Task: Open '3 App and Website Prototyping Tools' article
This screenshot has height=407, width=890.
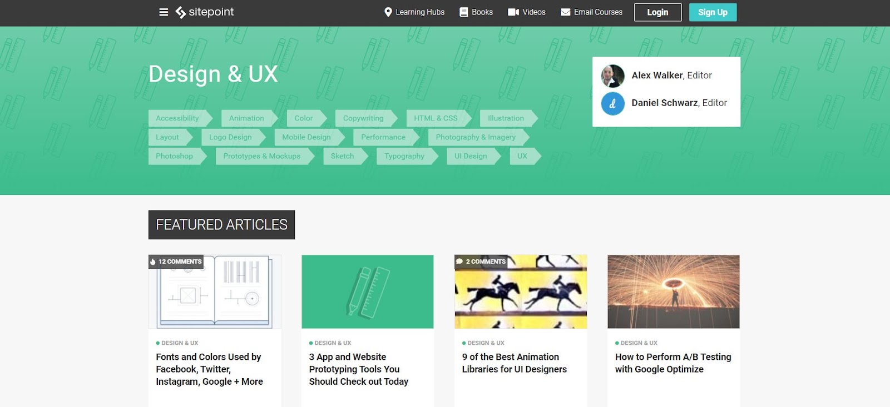Action: coord(359,369)
